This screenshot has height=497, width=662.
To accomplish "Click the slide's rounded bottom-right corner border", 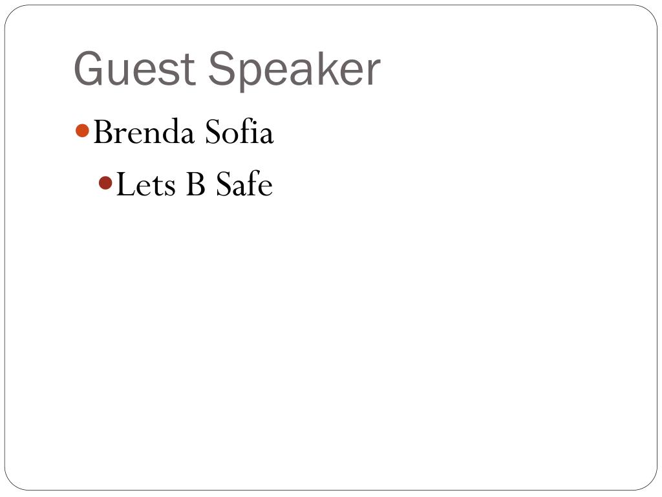I will [x=650, y=483].
